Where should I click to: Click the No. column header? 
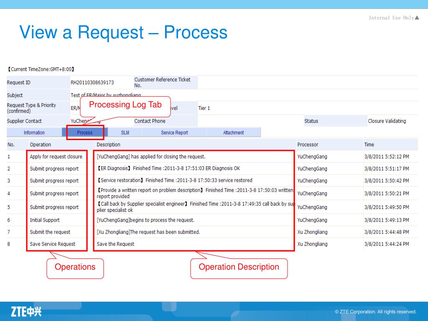11,145
